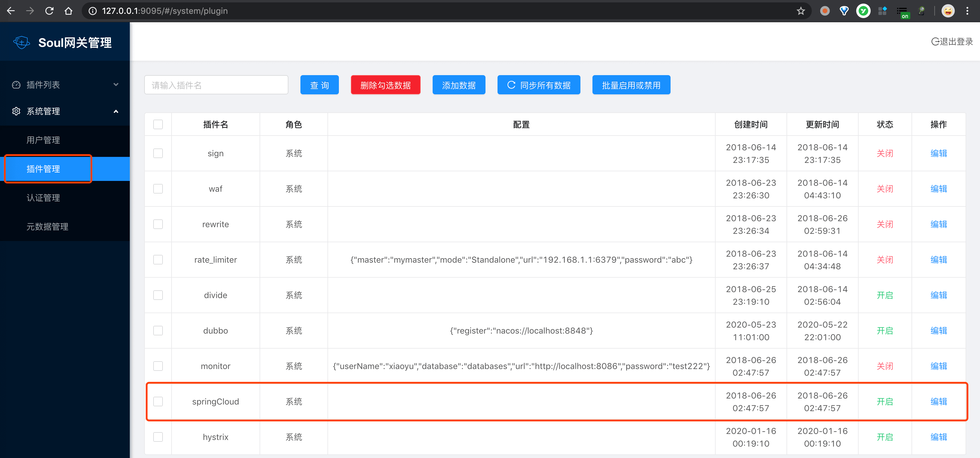Viewport: 980px width, 458px height.
Task: Open the profile avatar icon
Action: (x=948, y=11)
